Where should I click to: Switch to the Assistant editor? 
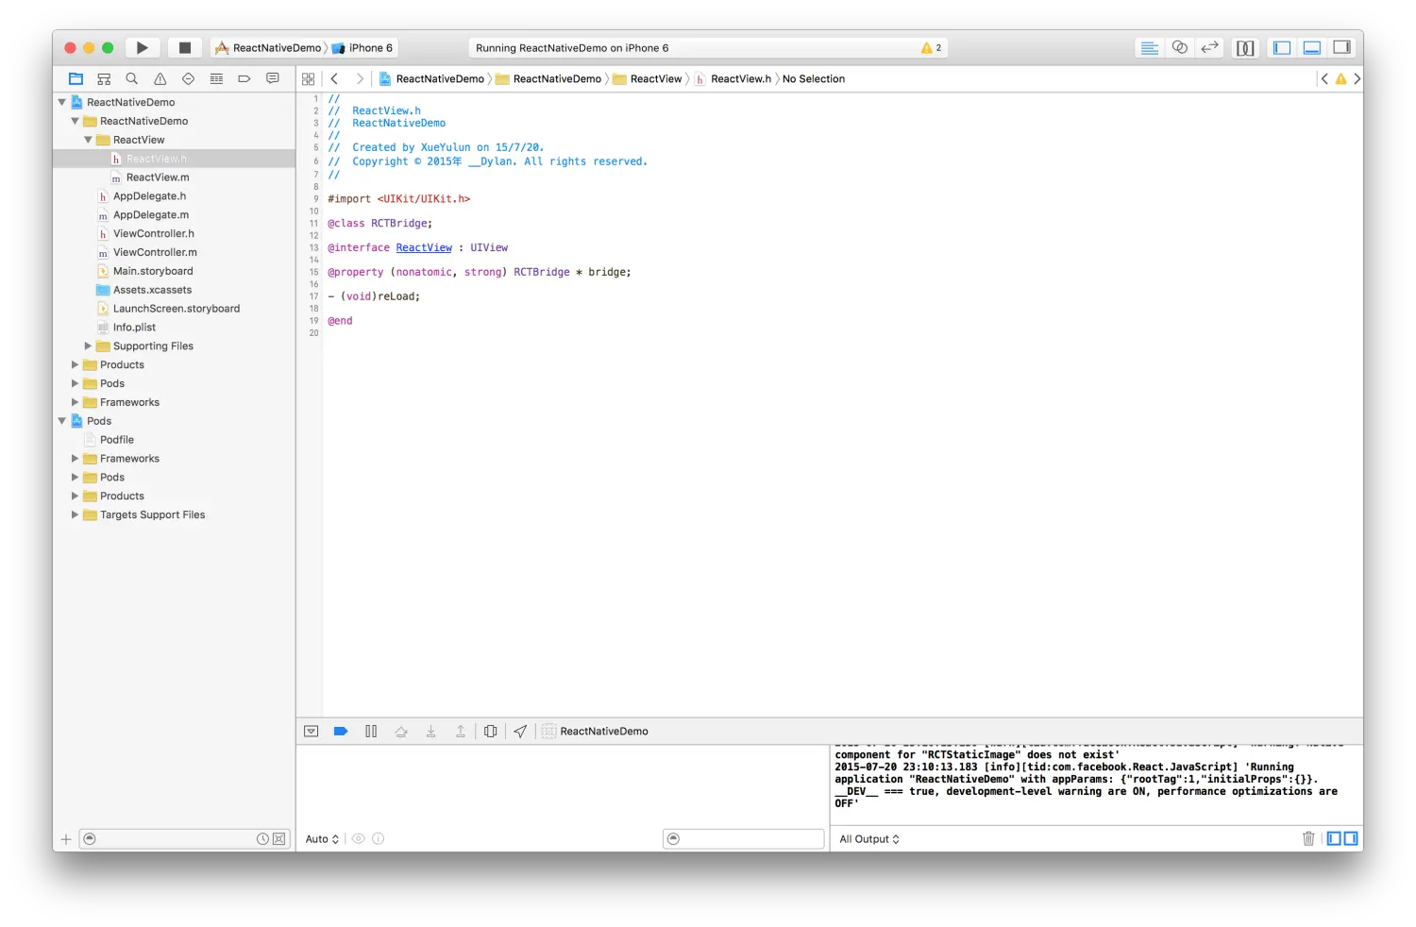click(x=1179, y=48)
